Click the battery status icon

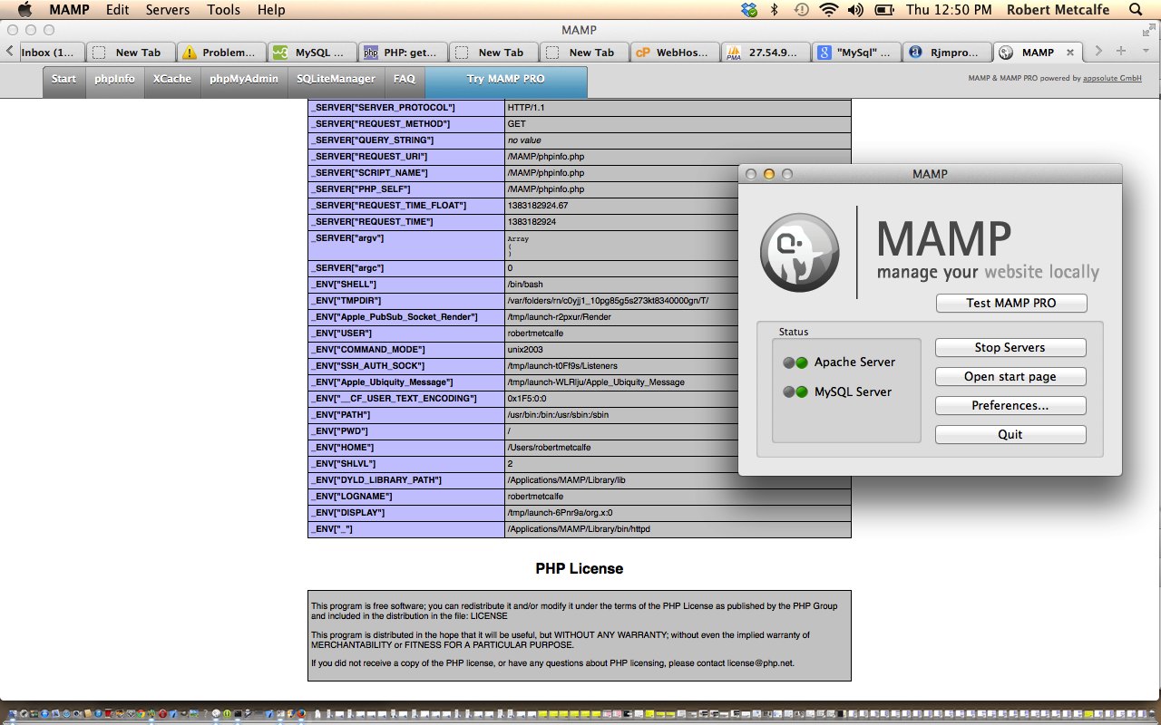click(x=884, y=10)
